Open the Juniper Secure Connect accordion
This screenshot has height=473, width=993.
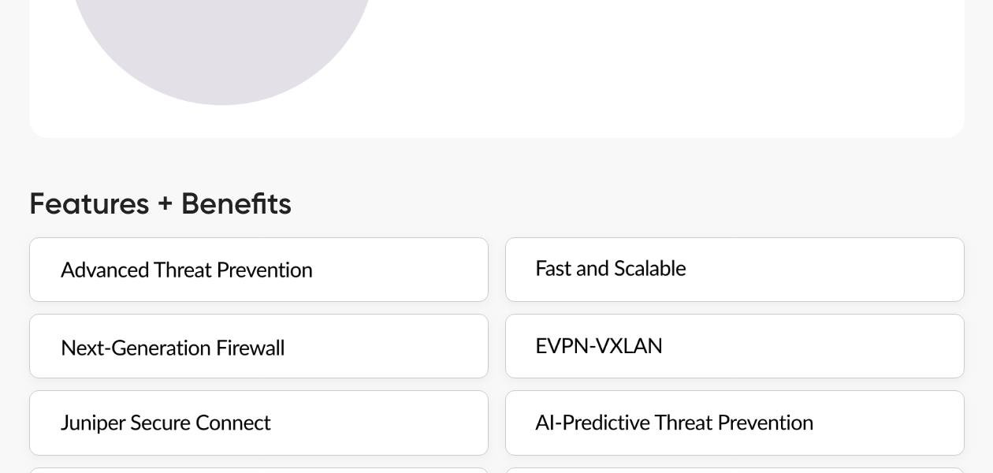(258, 423)
